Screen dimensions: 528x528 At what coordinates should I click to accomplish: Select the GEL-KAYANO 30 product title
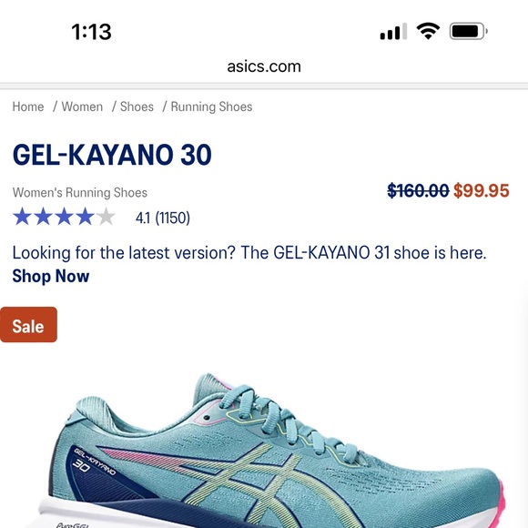(x=112, y=155)
